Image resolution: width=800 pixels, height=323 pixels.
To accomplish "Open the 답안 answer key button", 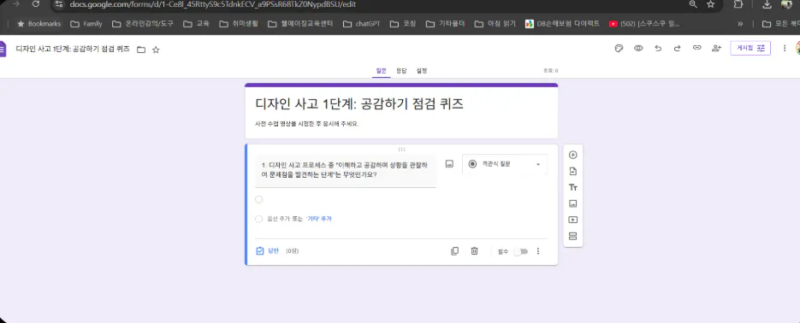I will [x=268, y=251].
